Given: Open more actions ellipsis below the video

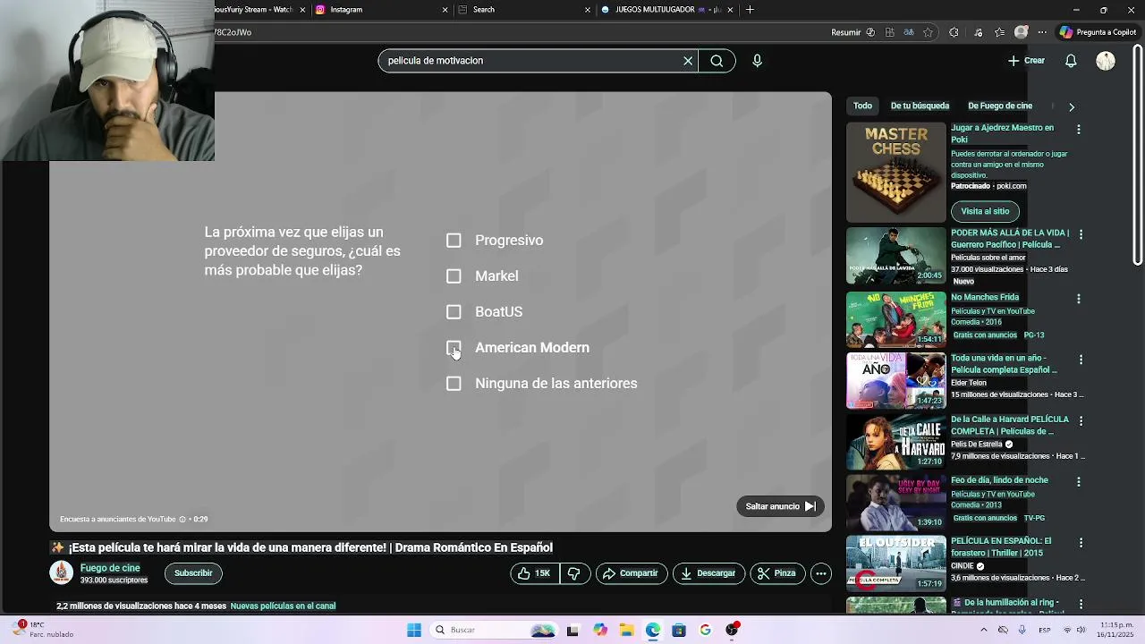Looking at the screenshot, I should [x=820, y=573].
